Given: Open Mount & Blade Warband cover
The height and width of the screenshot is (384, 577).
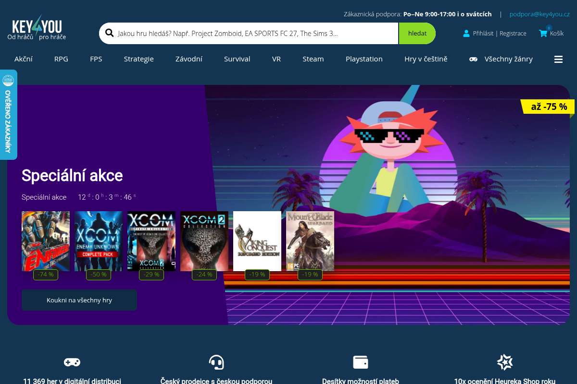Looking at the screenshot, I should (310, 241).
